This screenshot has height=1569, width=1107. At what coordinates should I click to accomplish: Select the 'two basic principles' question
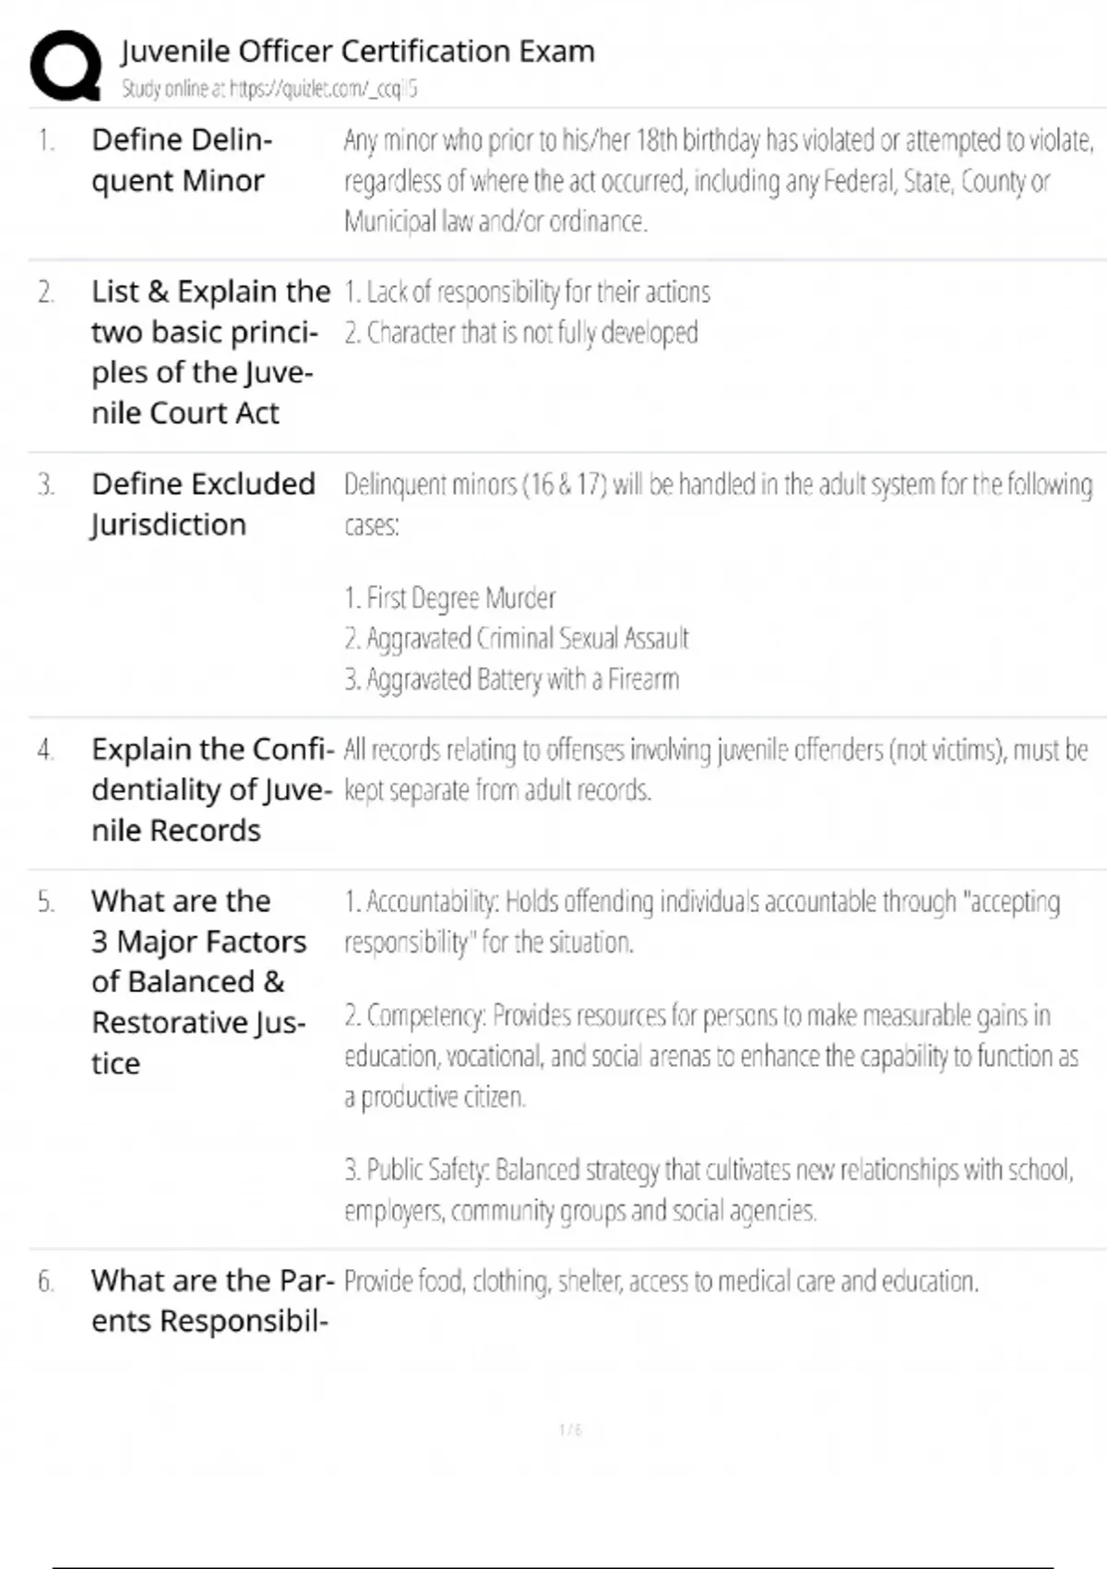(x=210, y=352)
